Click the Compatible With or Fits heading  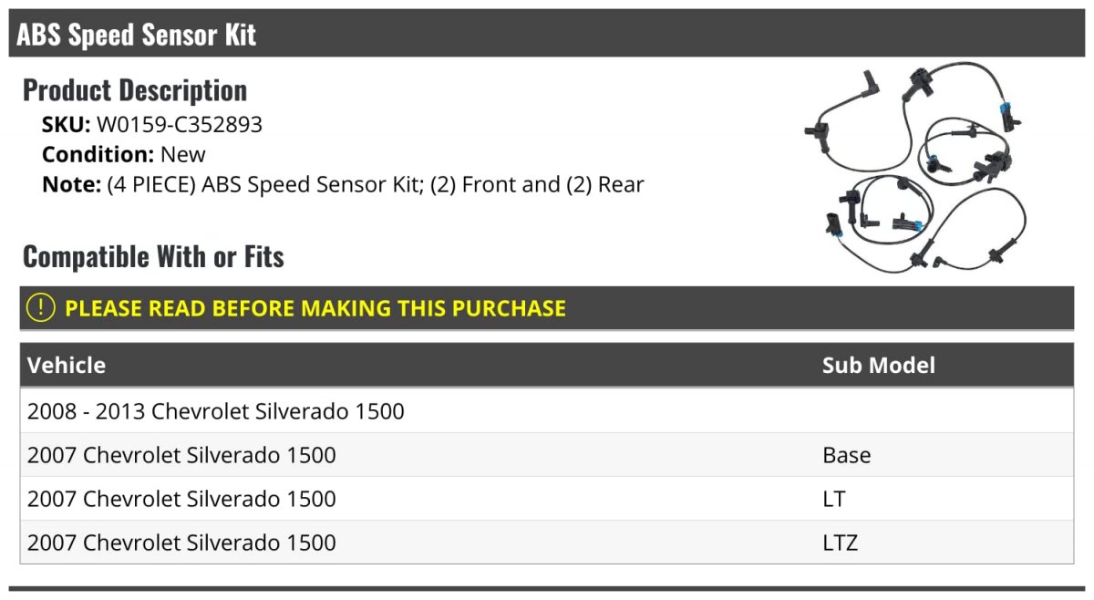click(x=153, y=257)
